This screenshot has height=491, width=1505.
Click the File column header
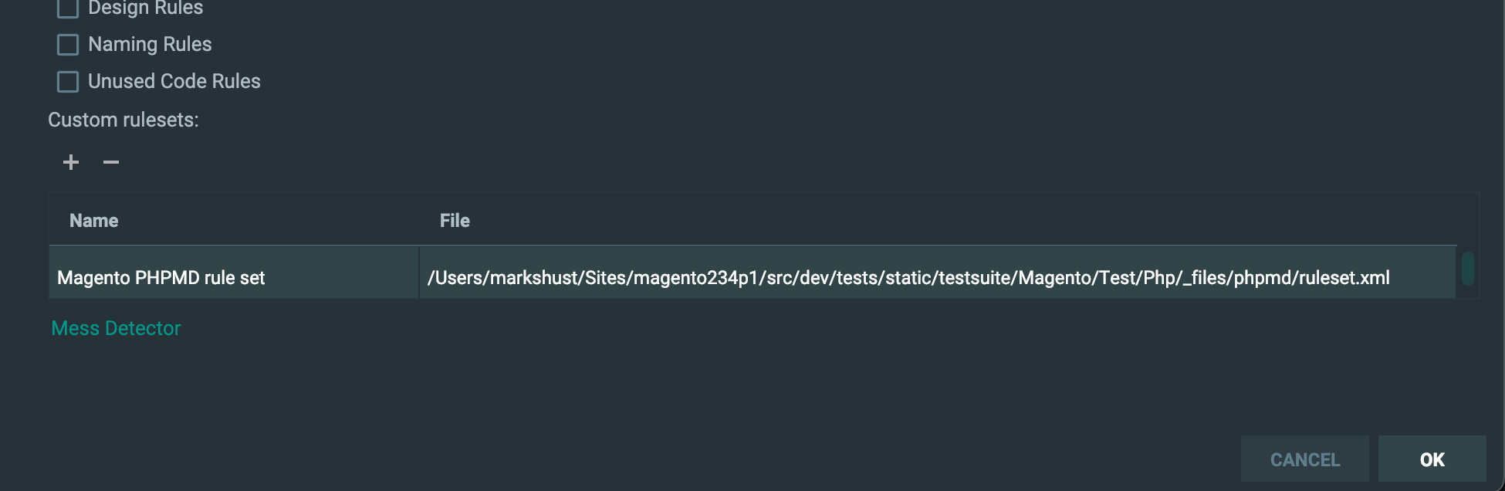[455, 221]
